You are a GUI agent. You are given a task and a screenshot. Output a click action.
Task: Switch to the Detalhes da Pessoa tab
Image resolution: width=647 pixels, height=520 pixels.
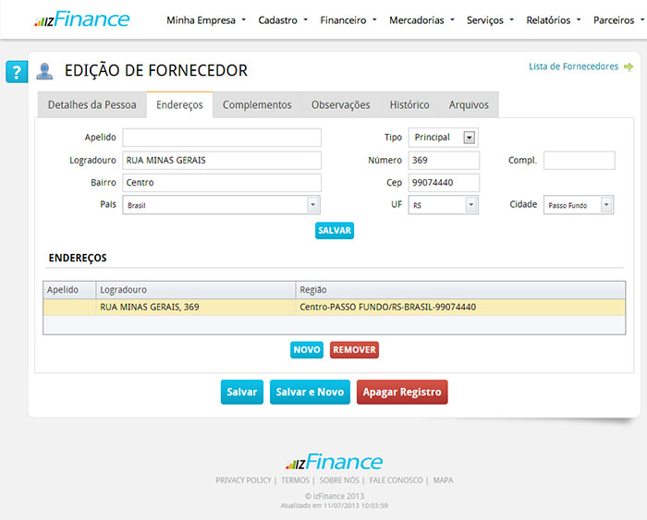pos(92,105)
